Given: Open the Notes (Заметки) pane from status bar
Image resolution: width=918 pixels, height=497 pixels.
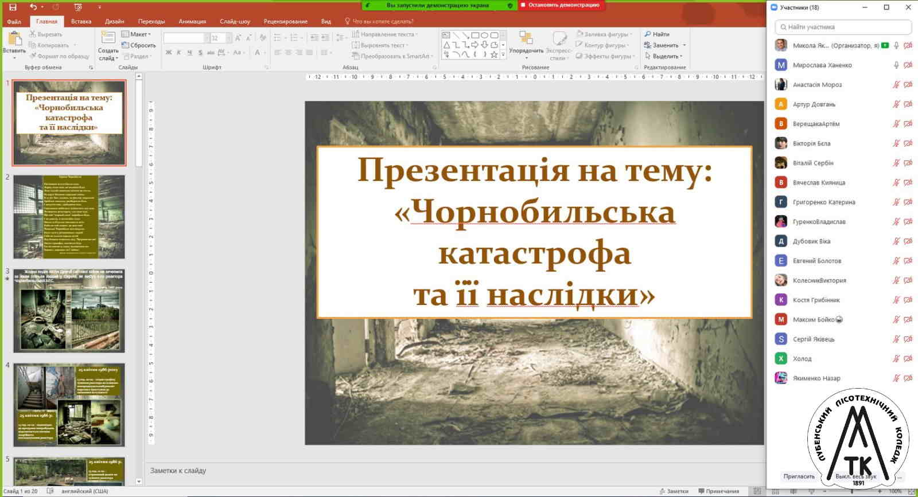Looking at the screenshot, I should [674, 491].
